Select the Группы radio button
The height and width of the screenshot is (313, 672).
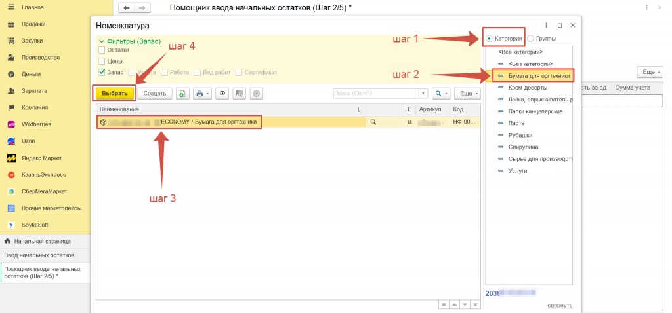[531, 39]
